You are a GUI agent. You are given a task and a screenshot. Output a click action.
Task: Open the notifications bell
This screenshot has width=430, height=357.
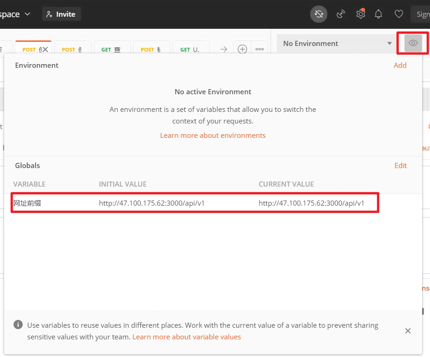click(378, 14)
